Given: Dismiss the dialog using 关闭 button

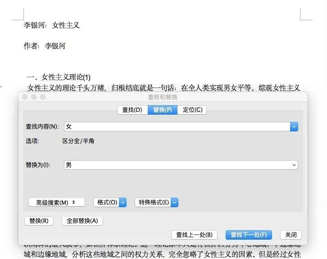Looking at the screenshot, I should coord(291,235).
